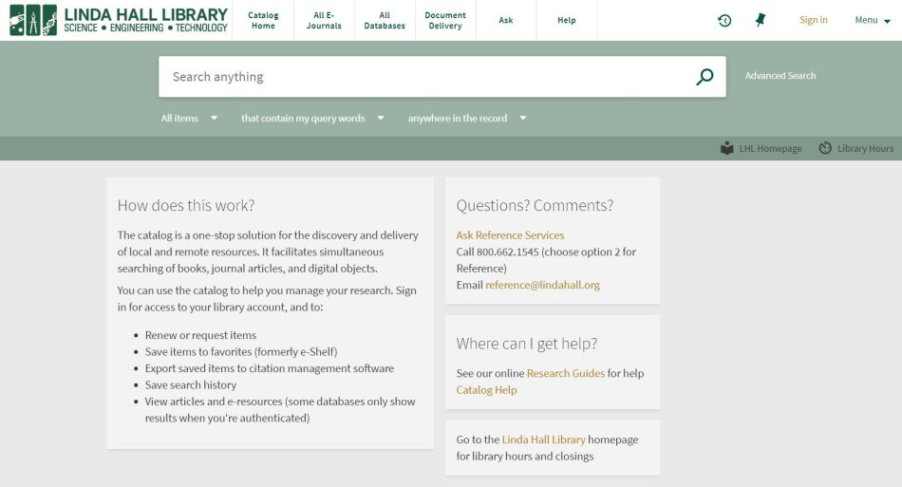The width and height of the screenshot is (902, 487).
Task: Visit the Linda Hall Library homepage link
Action: tap(543, 440)
